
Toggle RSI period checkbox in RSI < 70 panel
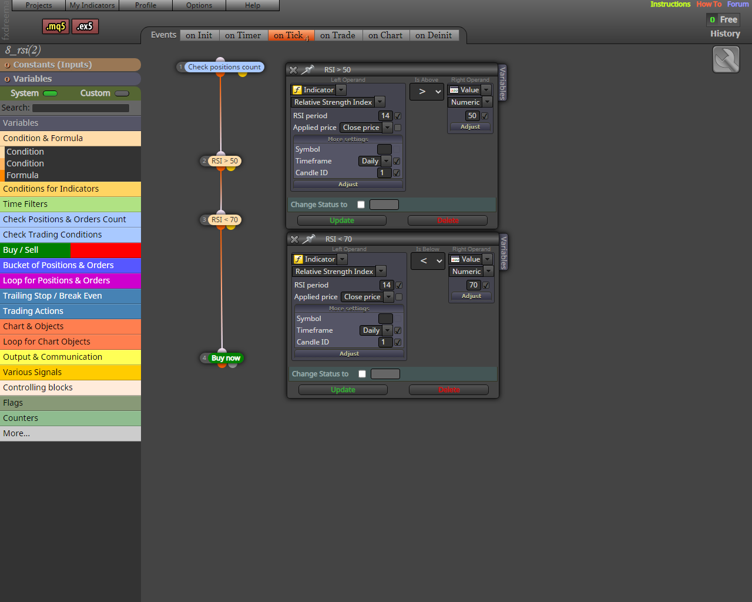[x=399, y=286]
